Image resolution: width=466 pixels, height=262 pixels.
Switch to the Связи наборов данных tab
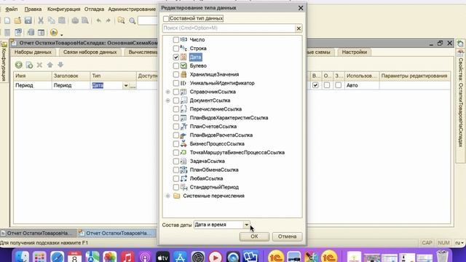tap(90, 52)
